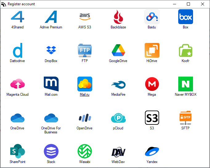Choose the Mail.ru cloud icon
This screenshot has height=168, width=210.
click(x=85, y=84)
